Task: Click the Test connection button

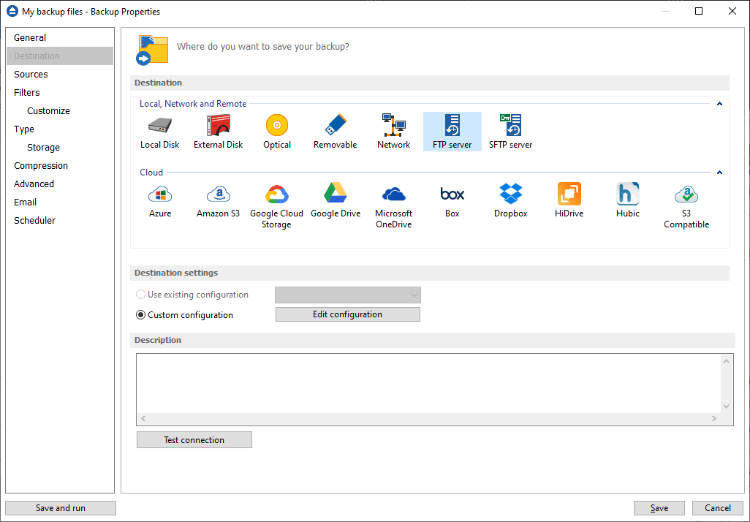Action: click(x=194, y=439)
